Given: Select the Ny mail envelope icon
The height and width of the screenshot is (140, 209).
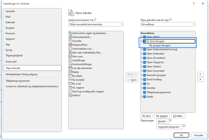Looking at the screenshot, I should pos(70,84).
